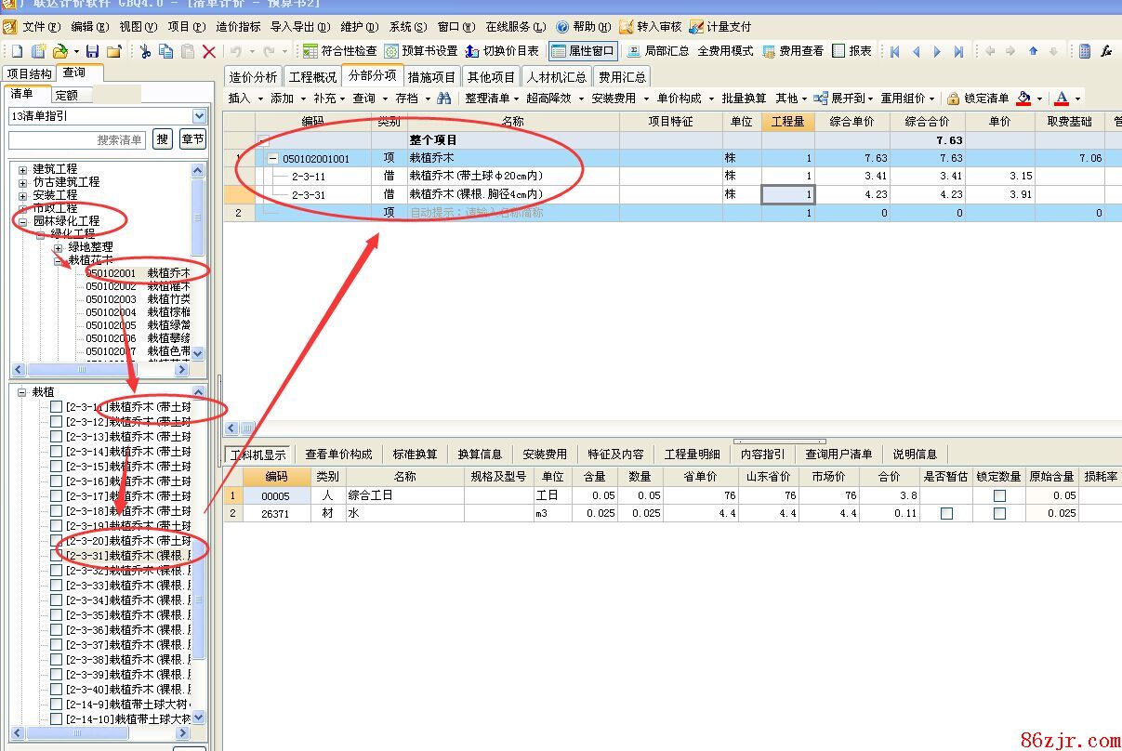Click the red Delete X icon
This screenshot has height=751, width=1122.
tap(209, 52)
